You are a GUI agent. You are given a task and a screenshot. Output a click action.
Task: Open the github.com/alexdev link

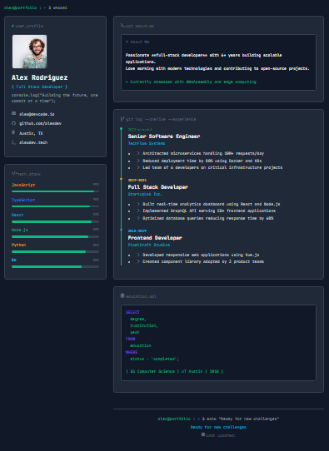click(x=40, y=123)
